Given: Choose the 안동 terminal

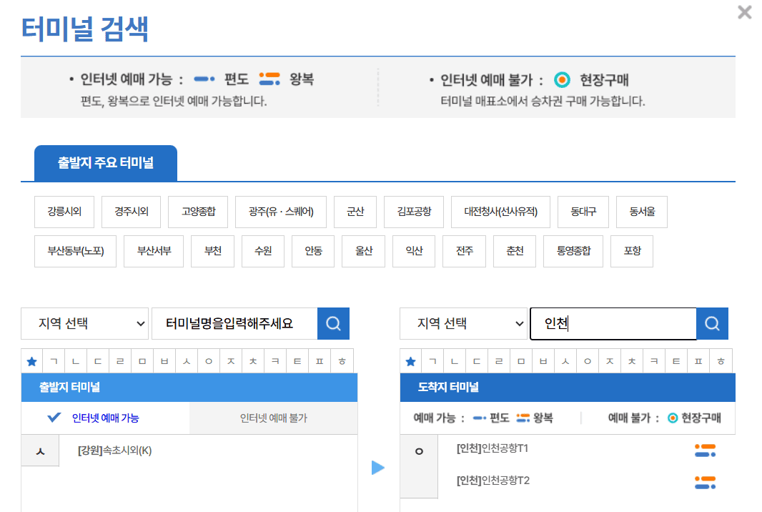Looking at the screenshot, I should pos(313,252).
